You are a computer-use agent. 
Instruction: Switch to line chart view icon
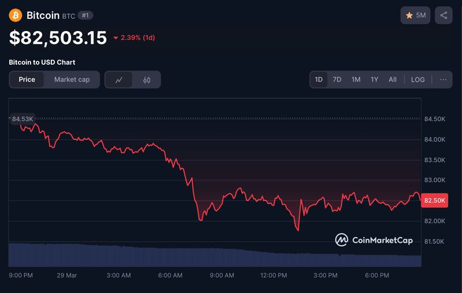pos(119,80)
